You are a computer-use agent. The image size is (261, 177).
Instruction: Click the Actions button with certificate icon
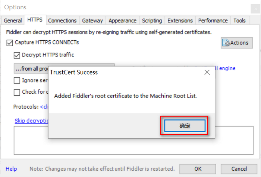(x=237, y=43)
